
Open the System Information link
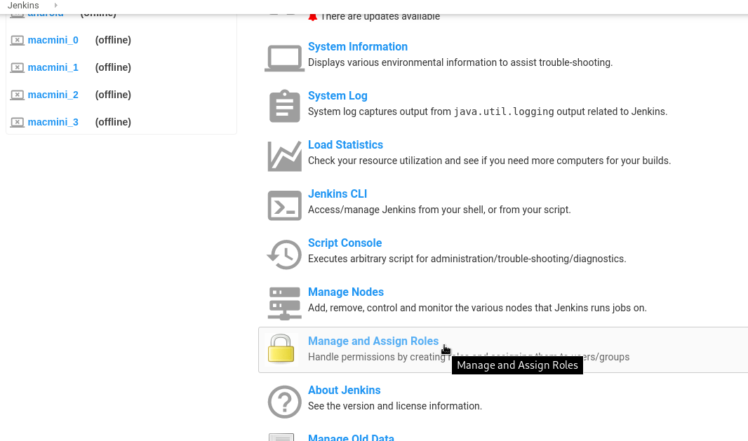coord(358,47)
